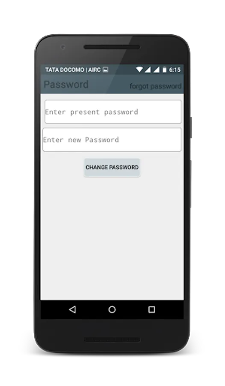Viewport: 225px width, 386px height.
Task: Click the earpiece speaker above the screen
Action: pyautogui.click(x=112, y=47)
